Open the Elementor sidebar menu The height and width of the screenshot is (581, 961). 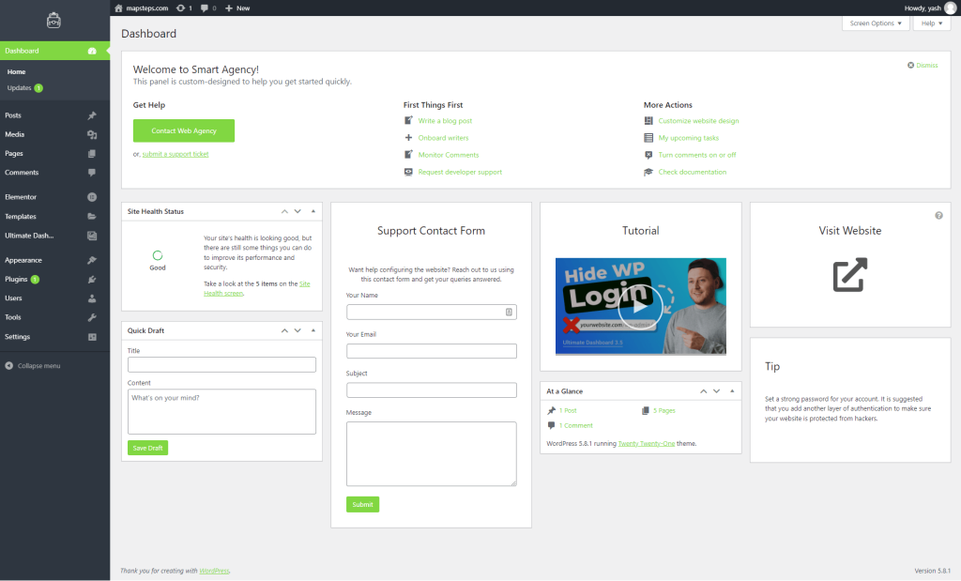click(x=21, y=197)
